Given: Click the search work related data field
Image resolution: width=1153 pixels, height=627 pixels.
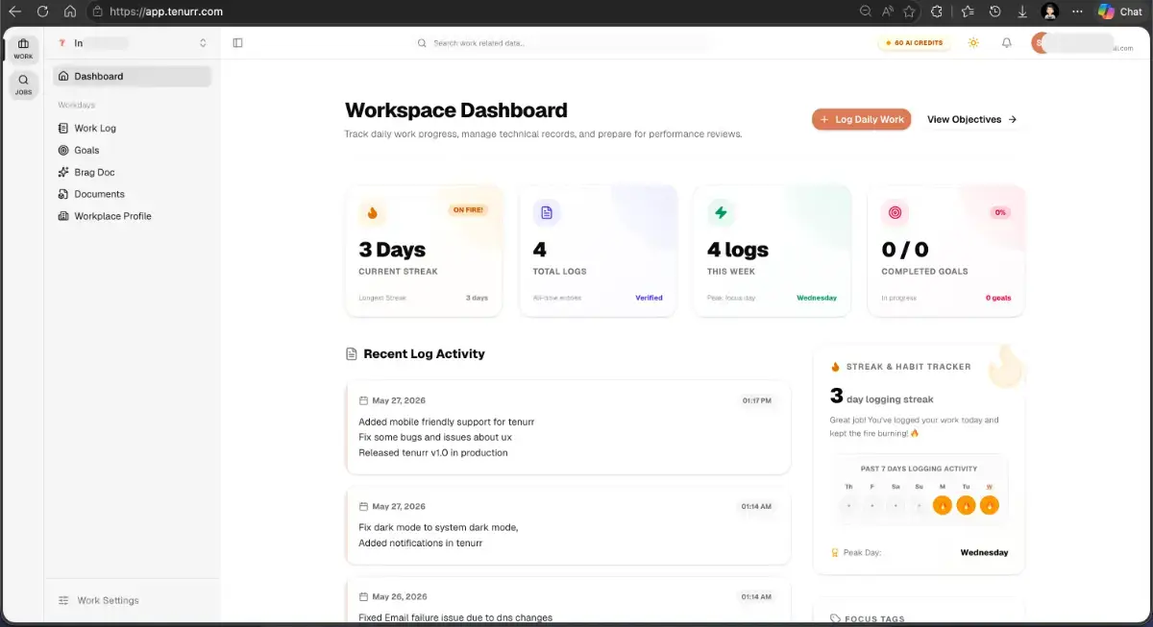Looking at the screenshot, I should pyautogui.click(x=562, y=43).
